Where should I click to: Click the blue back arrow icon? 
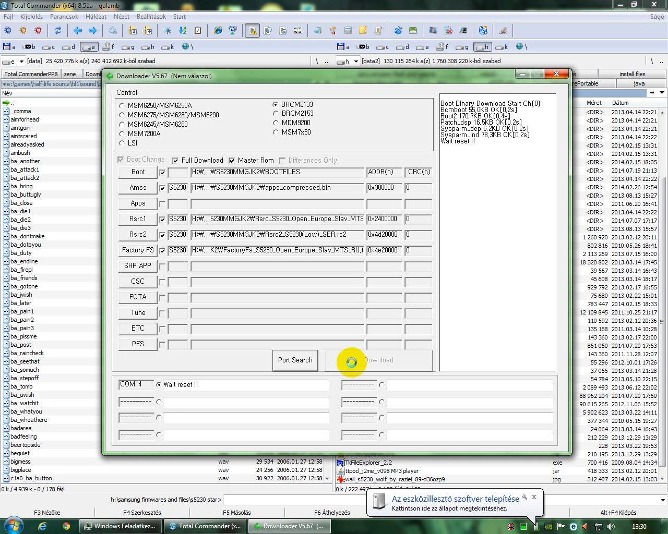click(78, 31)
